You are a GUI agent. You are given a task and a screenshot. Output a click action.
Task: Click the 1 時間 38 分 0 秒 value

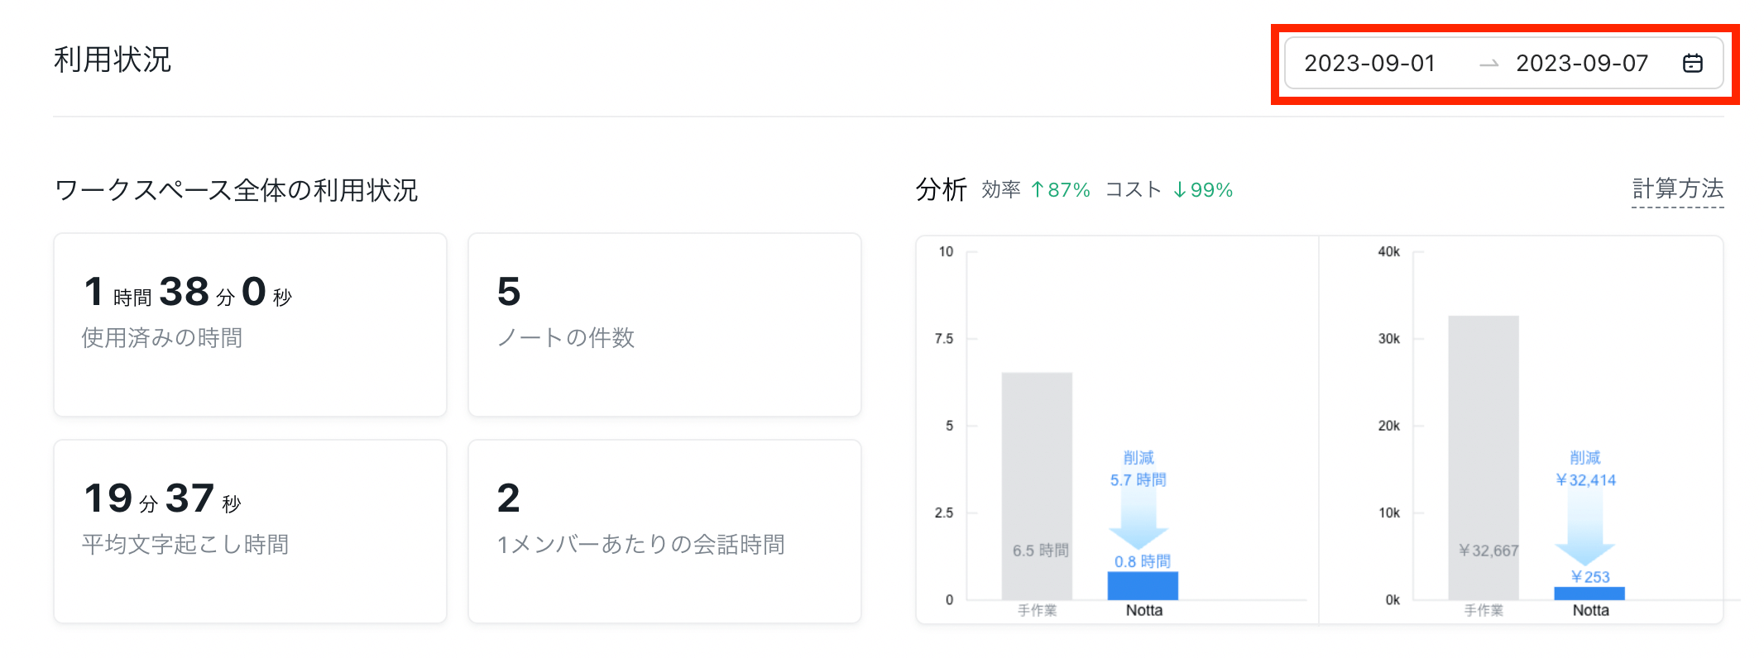click(x=188, y=292)
